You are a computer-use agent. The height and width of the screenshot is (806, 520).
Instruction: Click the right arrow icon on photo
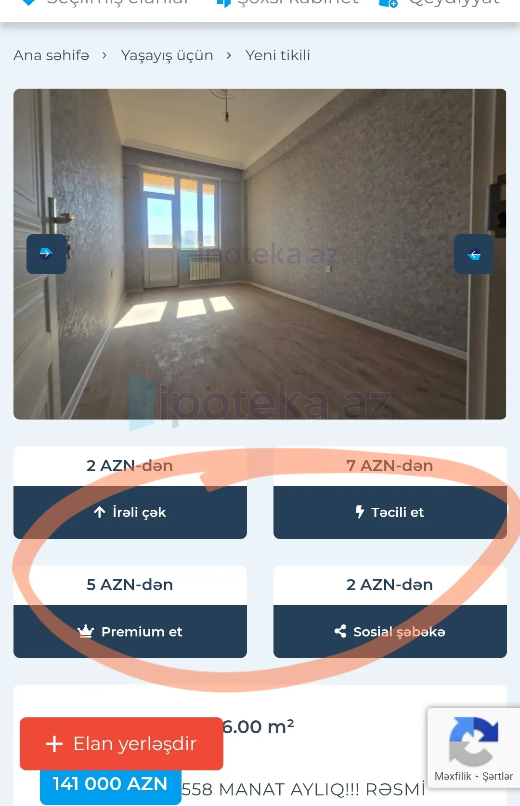click(46, 254)
